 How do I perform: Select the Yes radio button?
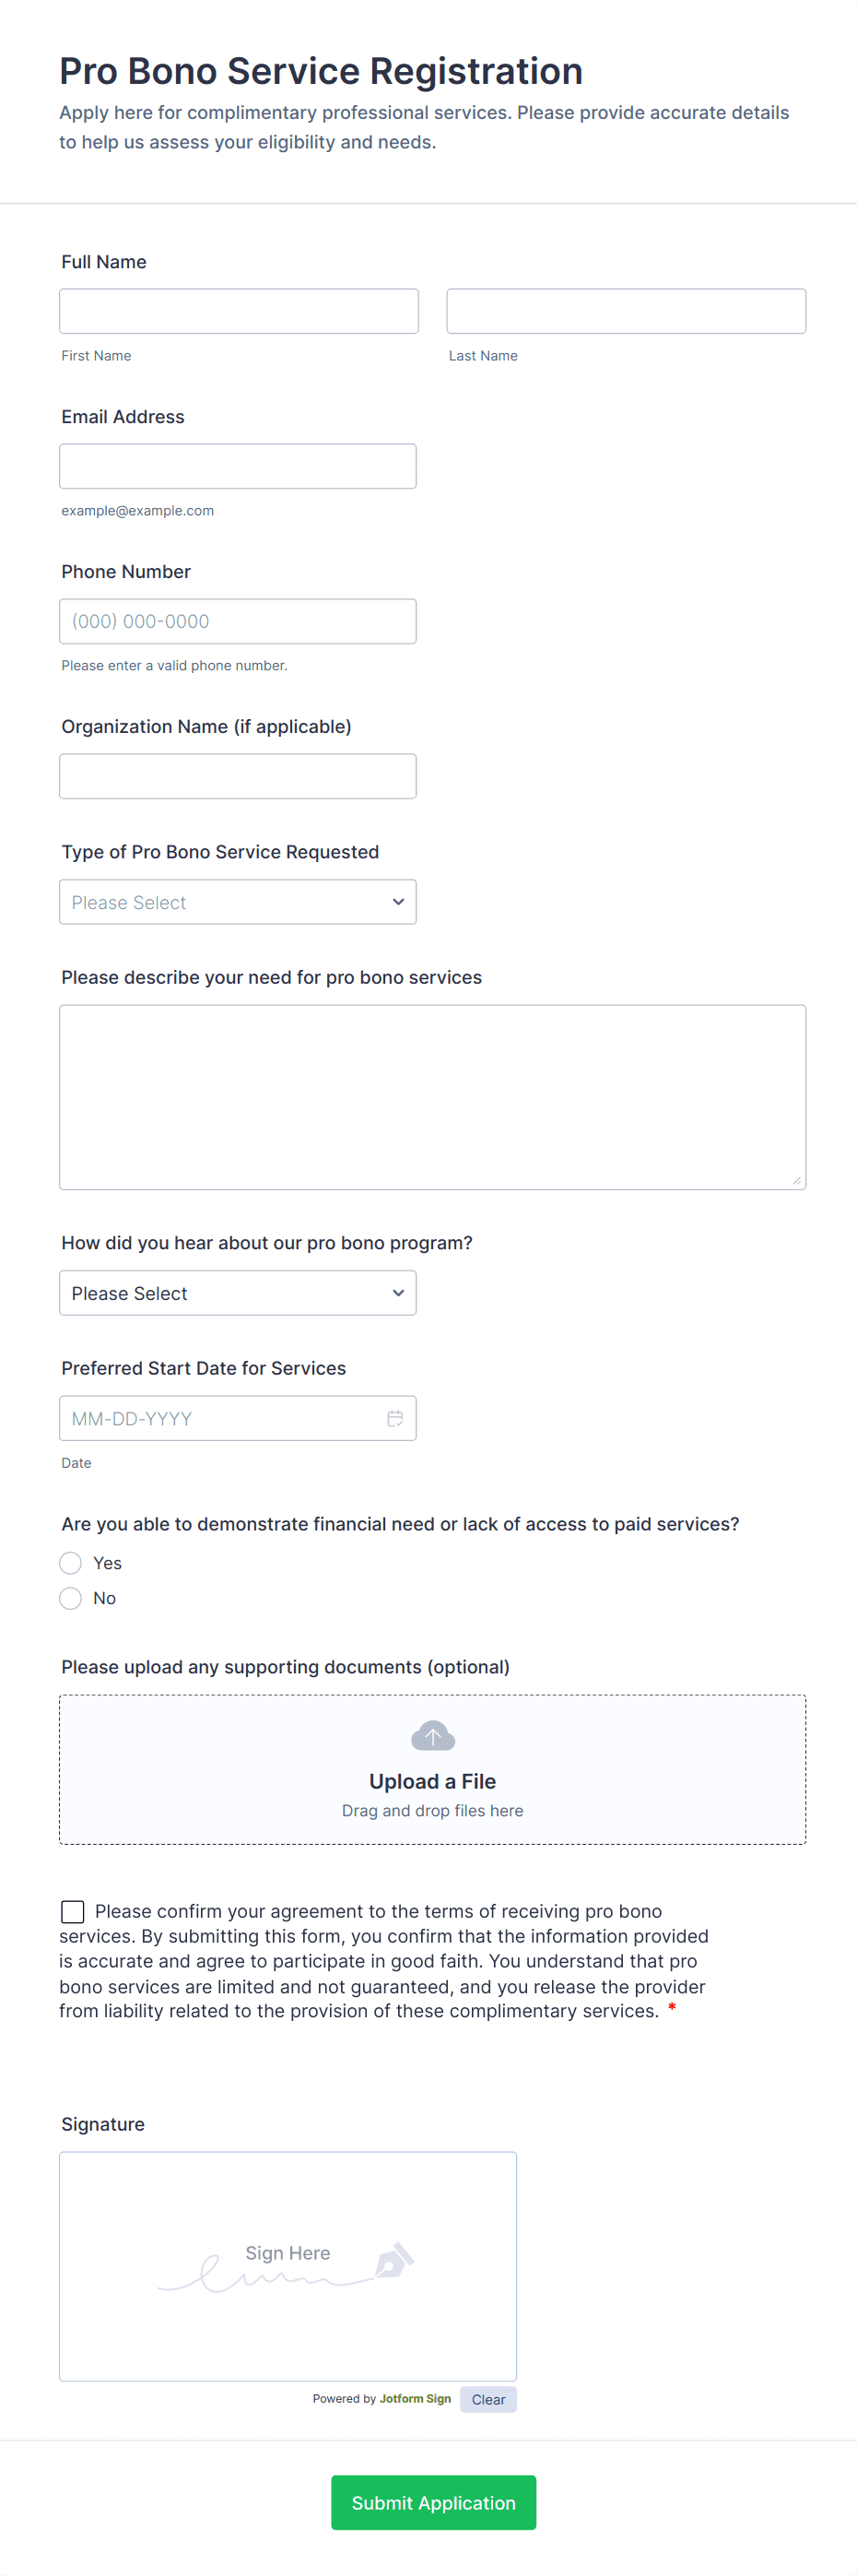(x=71, y=1563)
